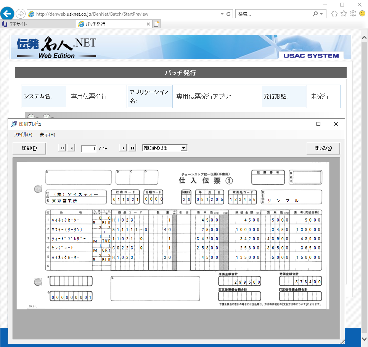Click the サンプル supplier name in preview
The height and width of the screenshot is (347, 368).
click(x=283, y=201)
